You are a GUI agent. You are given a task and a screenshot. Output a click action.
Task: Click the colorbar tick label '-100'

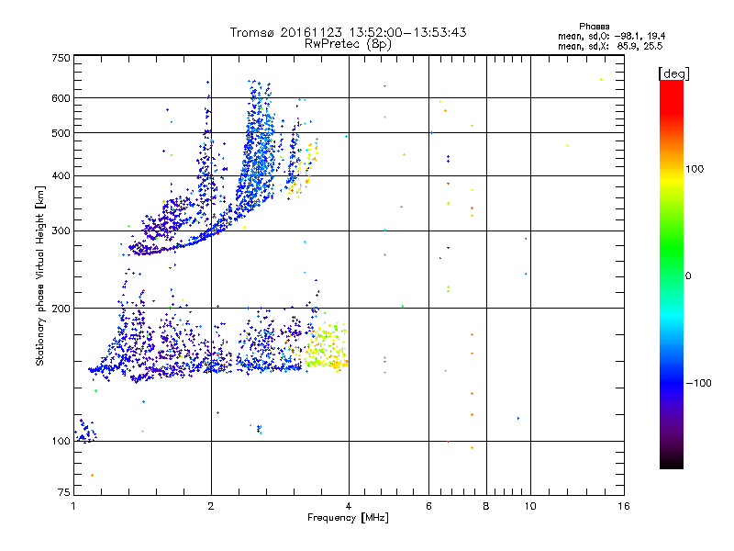[699, 383]
